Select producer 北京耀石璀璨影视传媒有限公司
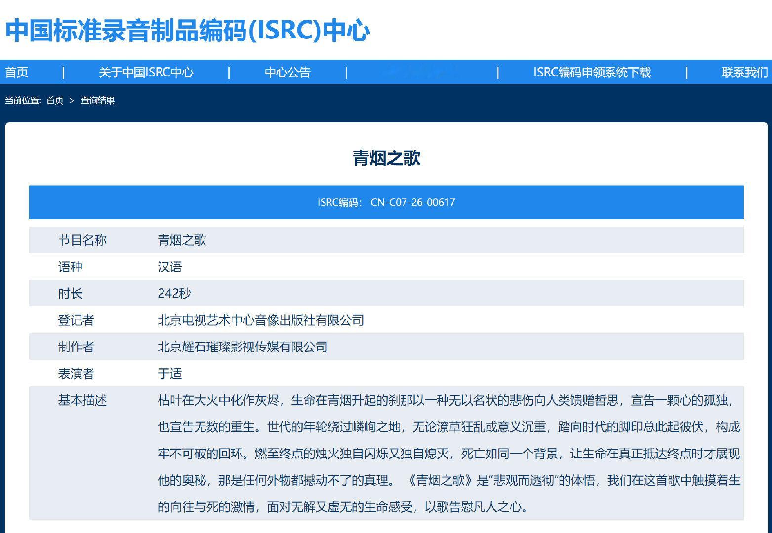 (x=243, y=347)
